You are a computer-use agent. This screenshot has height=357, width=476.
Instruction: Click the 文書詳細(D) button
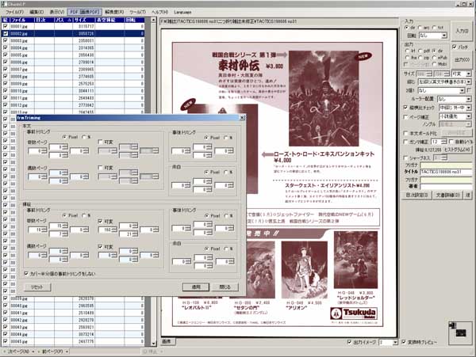click(x=447, y=196)
